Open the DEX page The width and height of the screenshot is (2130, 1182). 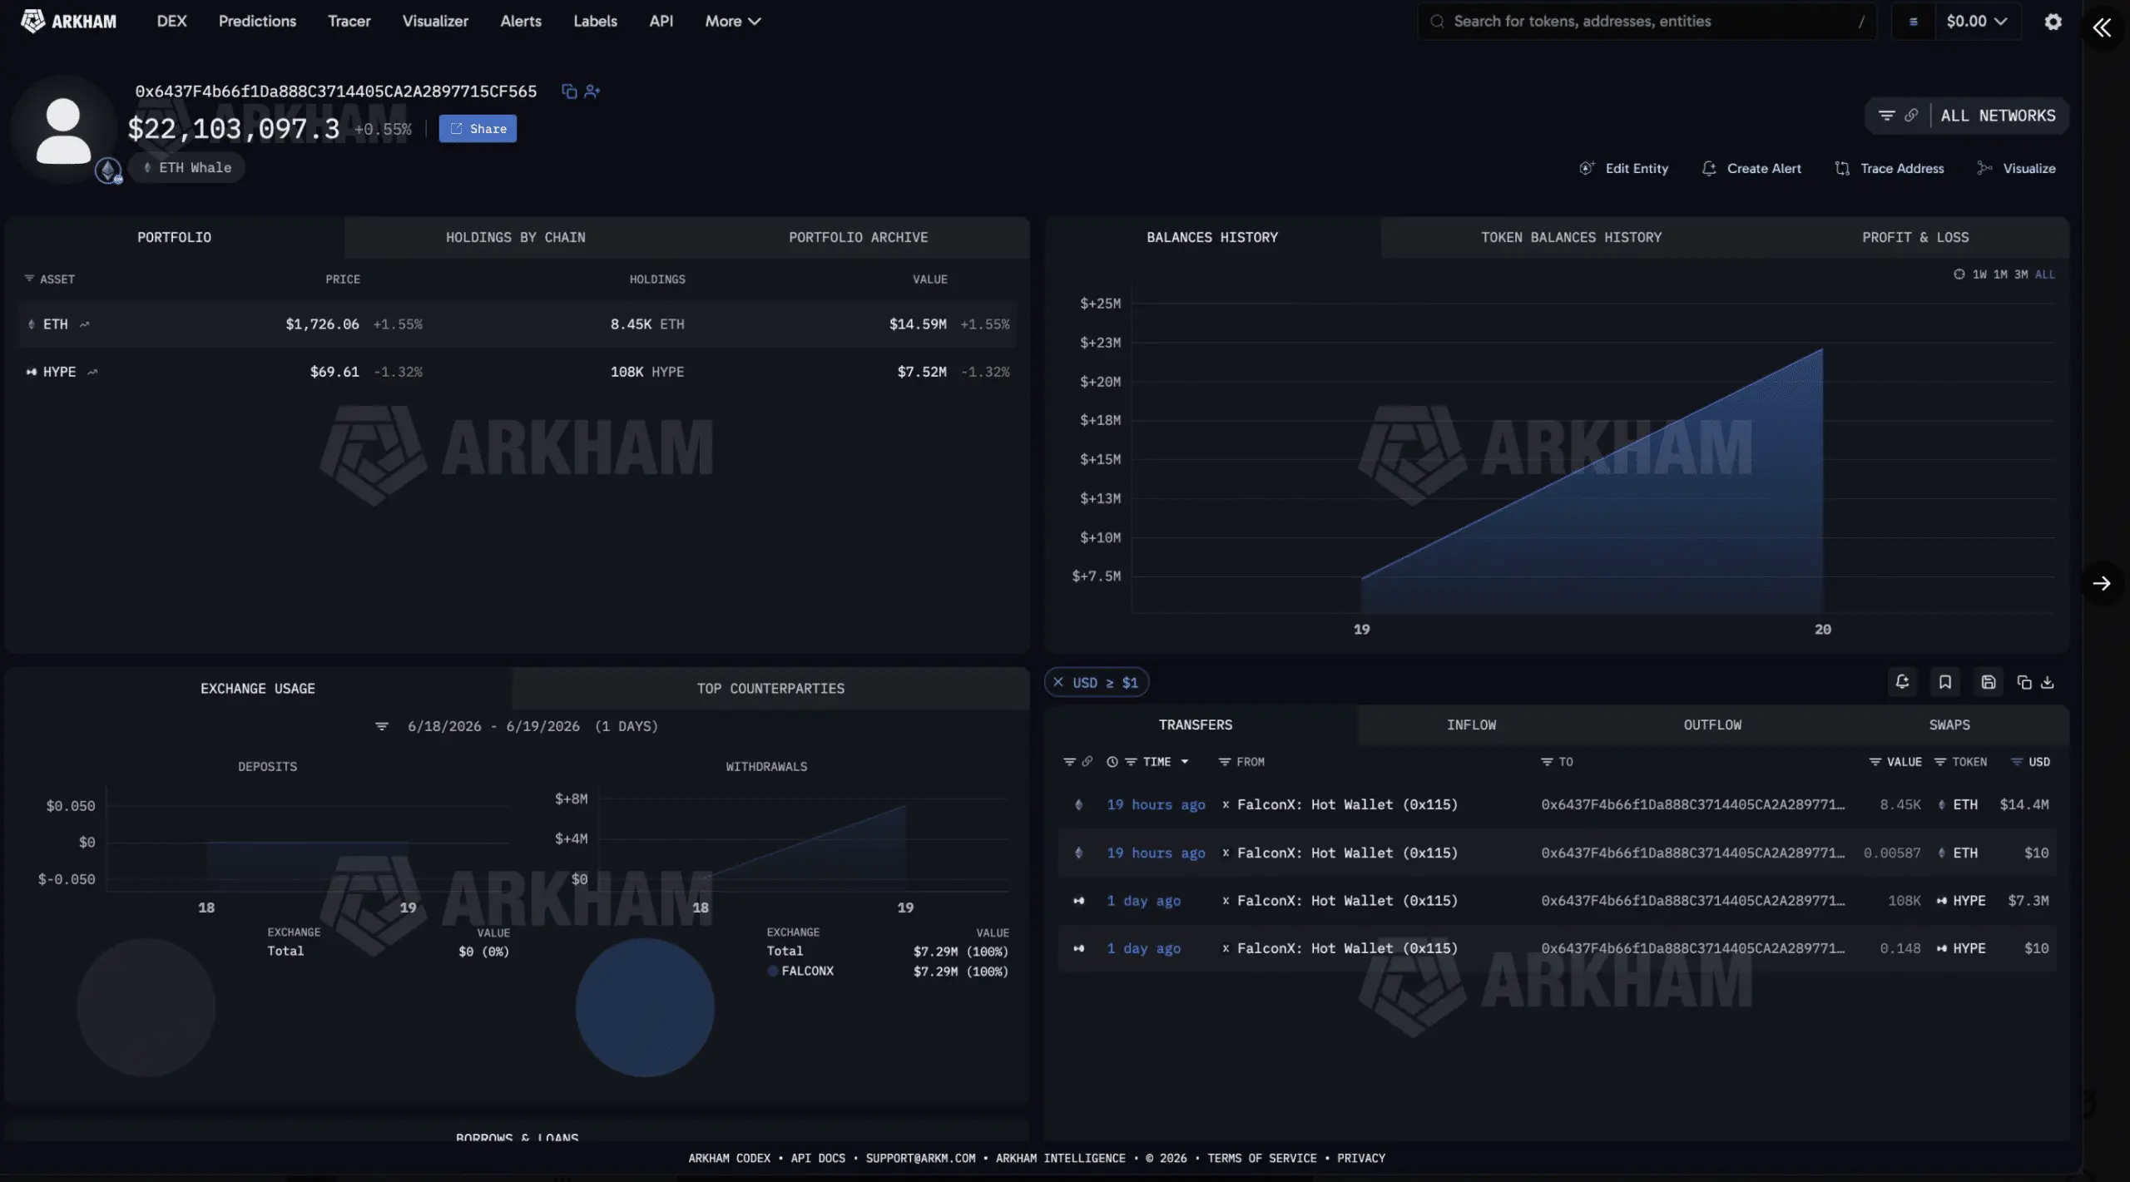(171, 22)
